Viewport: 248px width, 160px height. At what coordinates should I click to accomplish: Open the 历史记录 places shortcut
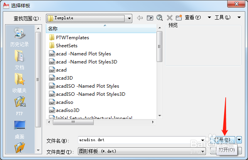(x=19, y=37)
